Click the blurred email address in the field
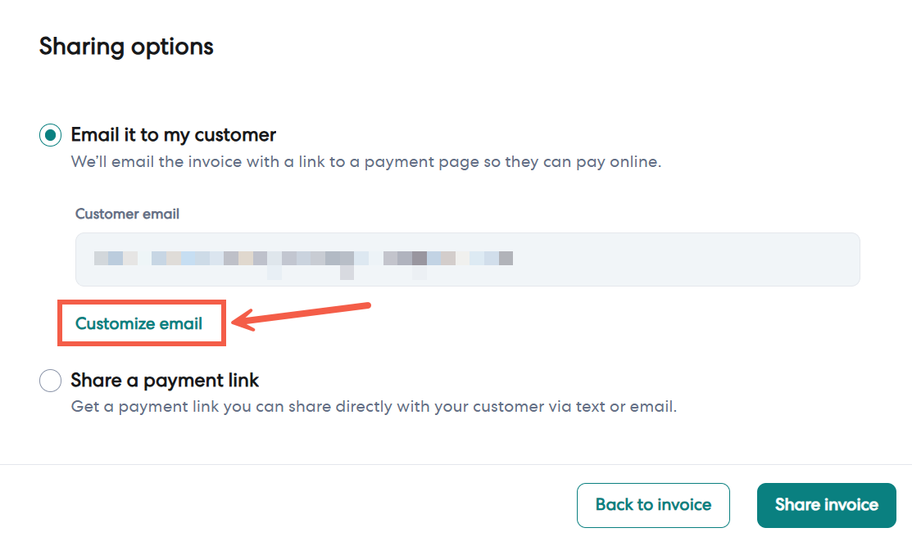 [x=303, y=259]
